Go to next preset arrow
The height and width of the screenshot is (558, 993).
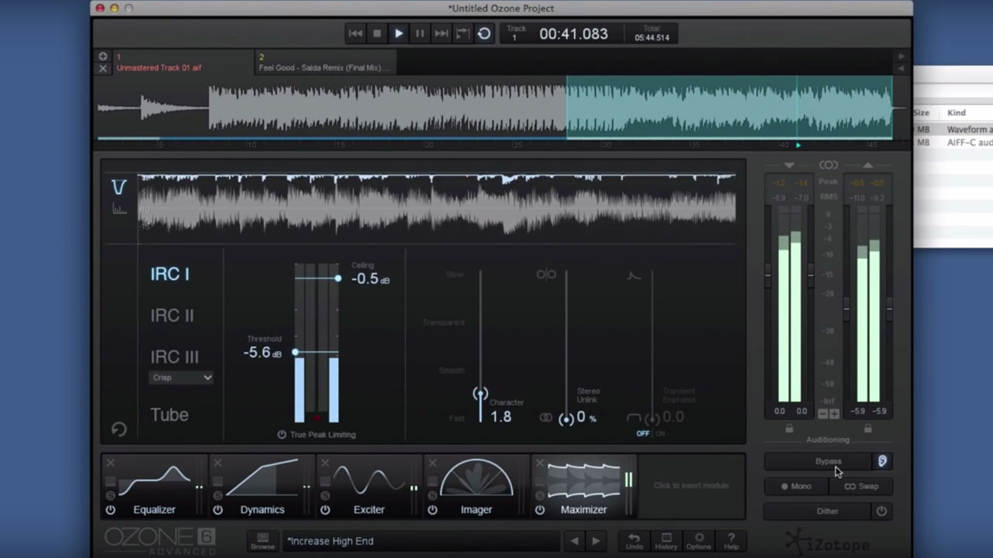click(596, 541)
